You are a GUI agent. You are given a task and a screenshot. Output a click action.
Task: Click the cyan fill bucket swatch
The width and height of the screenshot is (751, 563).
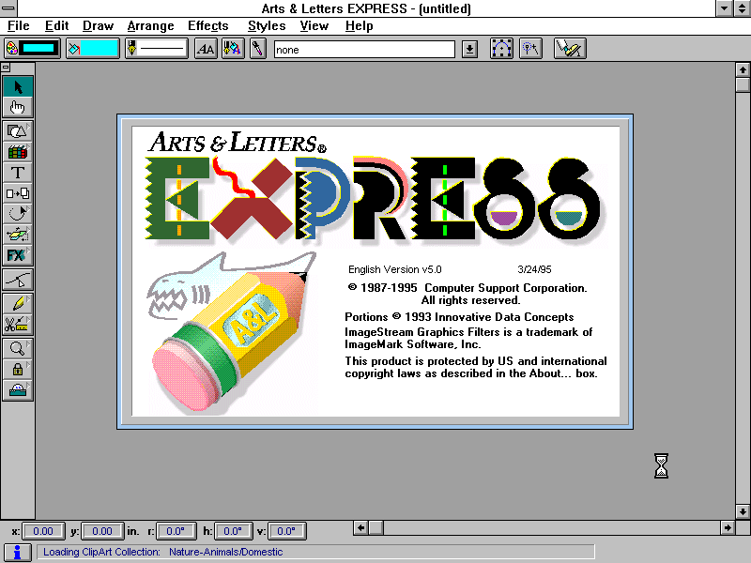click(x=93, y=49)
